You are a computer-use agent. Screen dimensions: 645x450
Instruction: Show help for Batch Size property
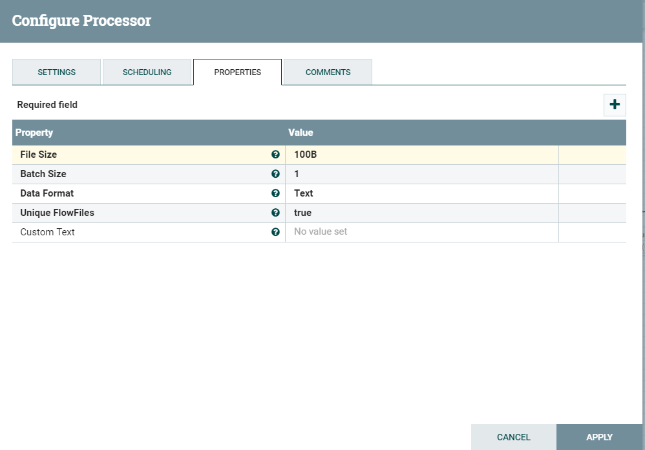pyautogui.click(x=275, y=173)
